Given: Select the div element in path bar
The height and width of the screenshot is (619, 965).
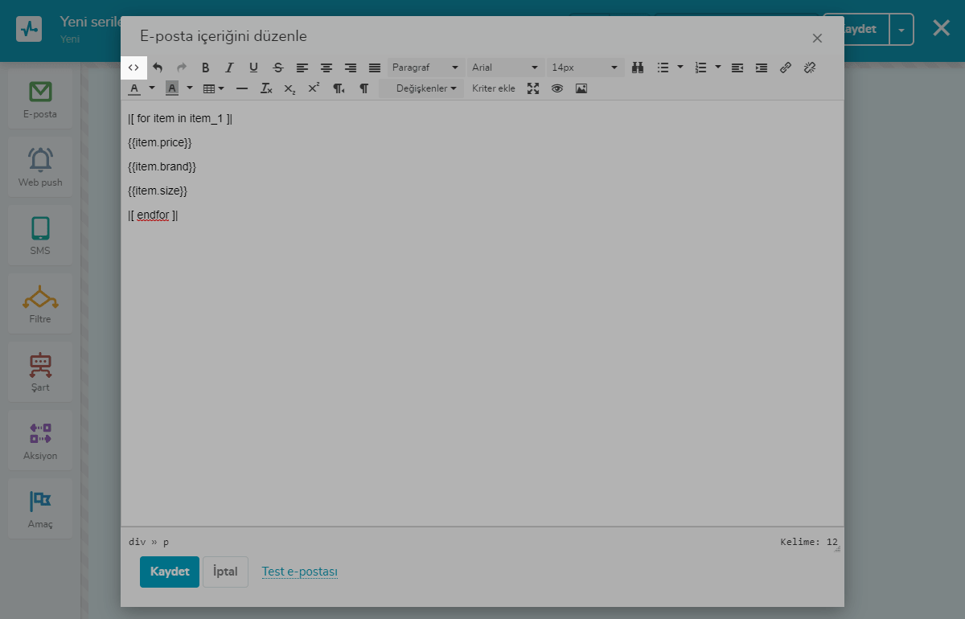Looking at the screenshot, I should (138, 542).
